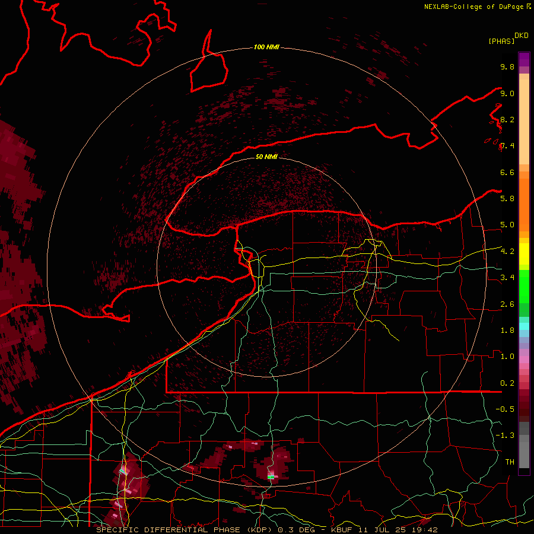Select the 9.0 scale value
Screen dimensions: 534x534
507,93
